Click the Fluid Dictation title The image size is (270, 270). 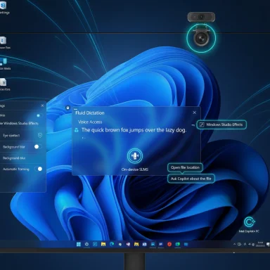[x=90, y=113]
